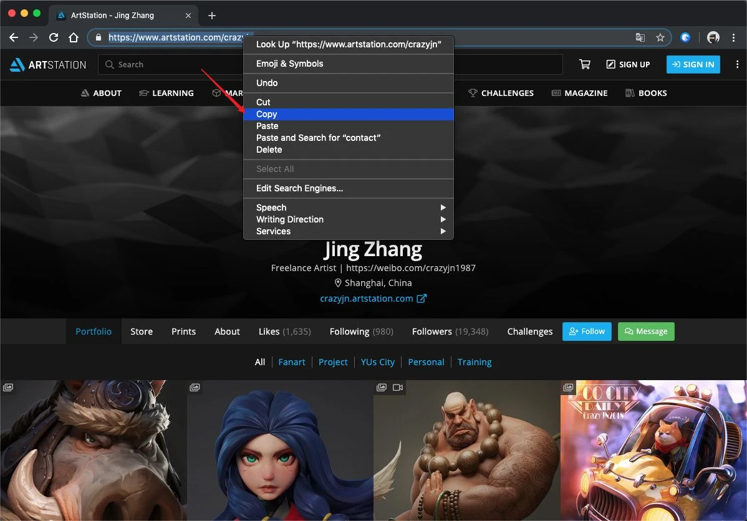Filter portfolio by Fanart

point(292,362)
